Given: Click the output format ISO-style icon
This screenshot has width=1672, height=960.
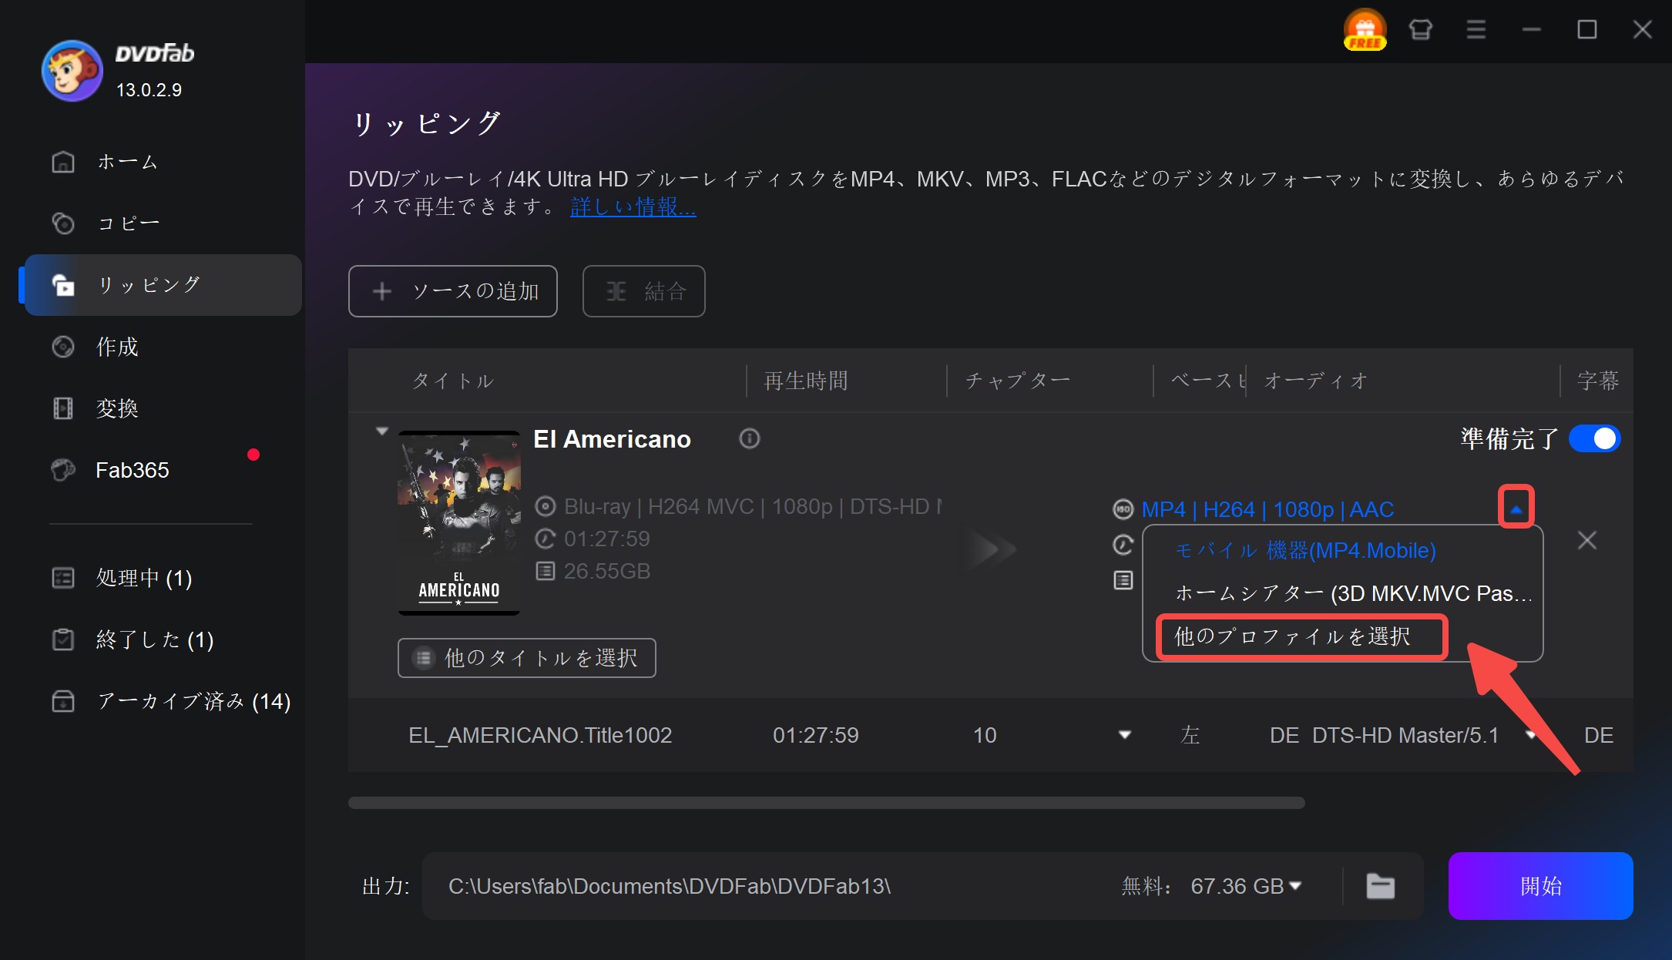Looking at the screenshot, I should [x=1123, y=509].
